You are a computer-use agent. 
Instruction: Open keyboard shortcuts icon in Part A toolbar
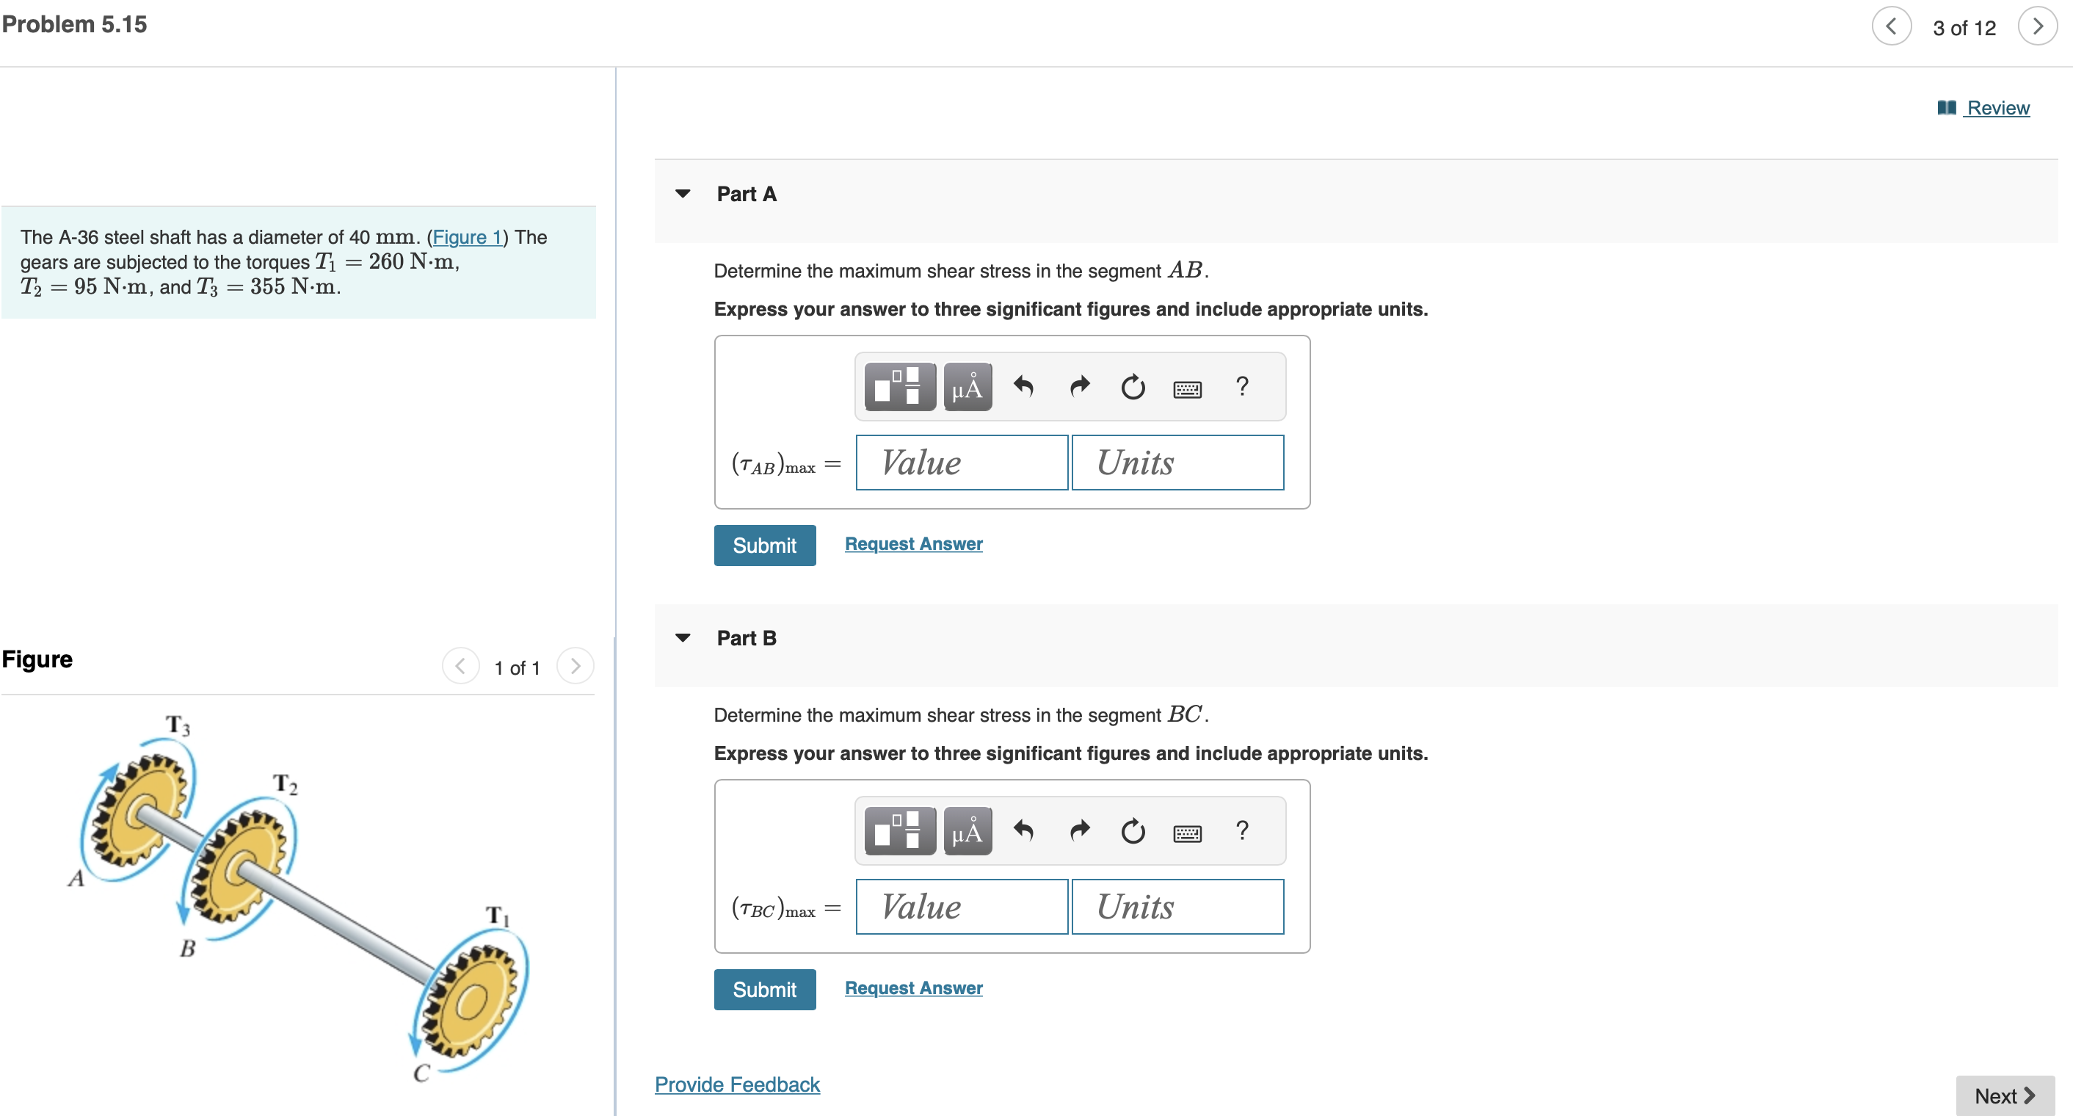point(1187,389)
